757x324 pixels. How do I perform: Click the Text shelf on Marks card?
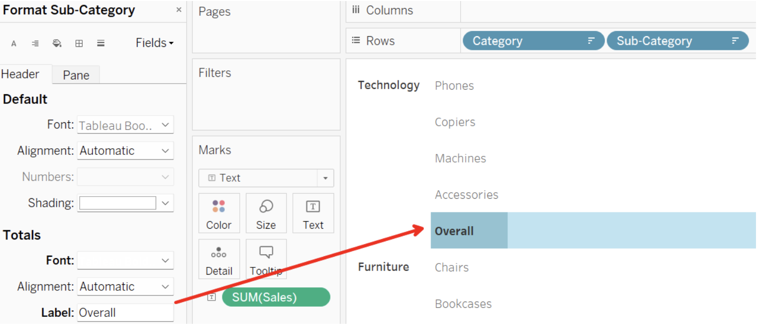click(313, 213)
